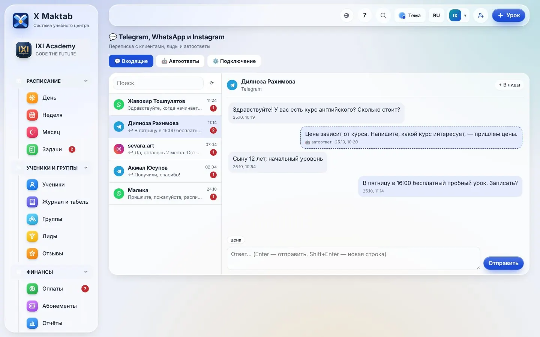
Task: Open the Ученики person icon
Action: [32, 185]
